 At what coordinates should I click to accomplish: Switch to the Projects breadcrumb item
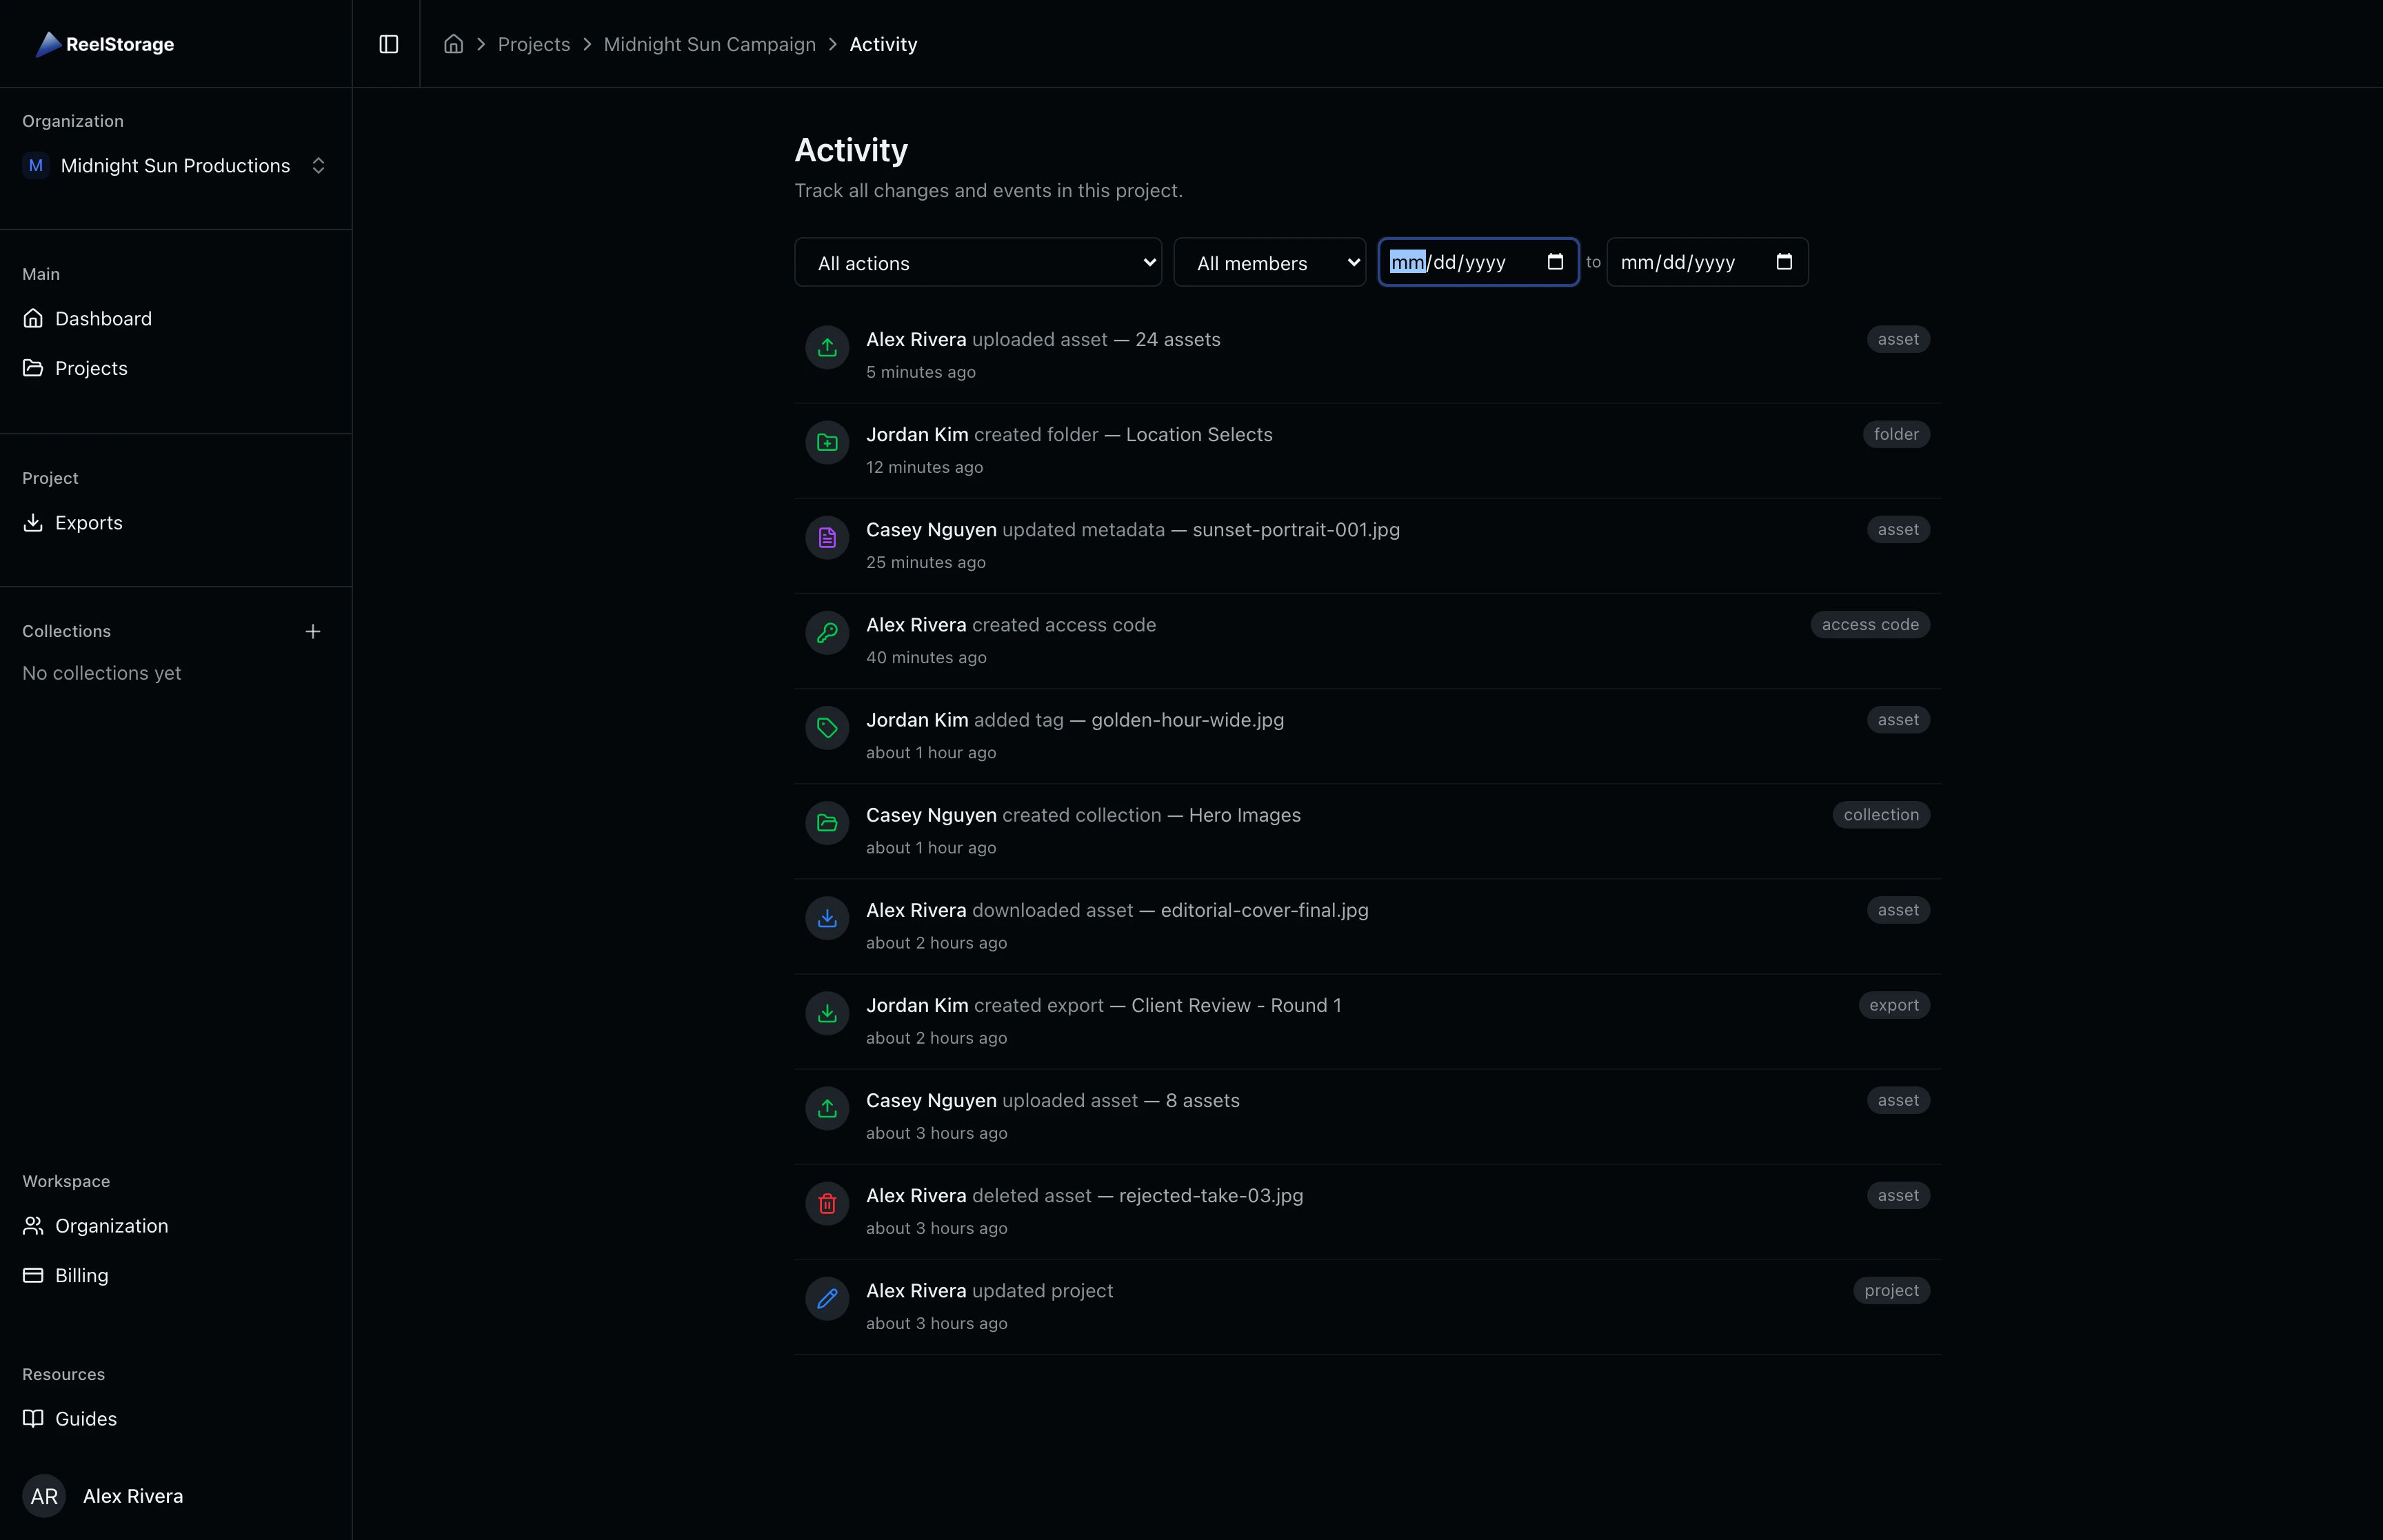pos(534,44)
